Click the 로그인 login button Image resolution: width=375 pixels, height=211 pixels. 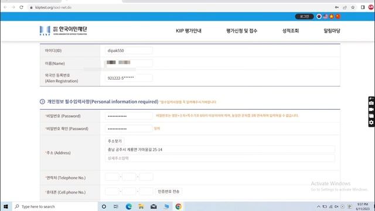click(x=304, y=16)
